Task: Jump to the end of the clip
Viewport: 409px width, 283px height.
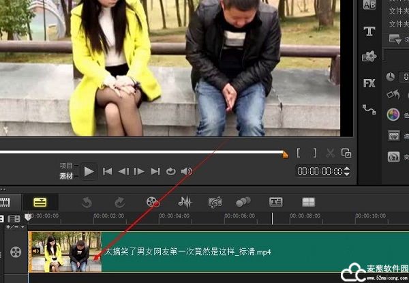Action: tap(155, 171)
